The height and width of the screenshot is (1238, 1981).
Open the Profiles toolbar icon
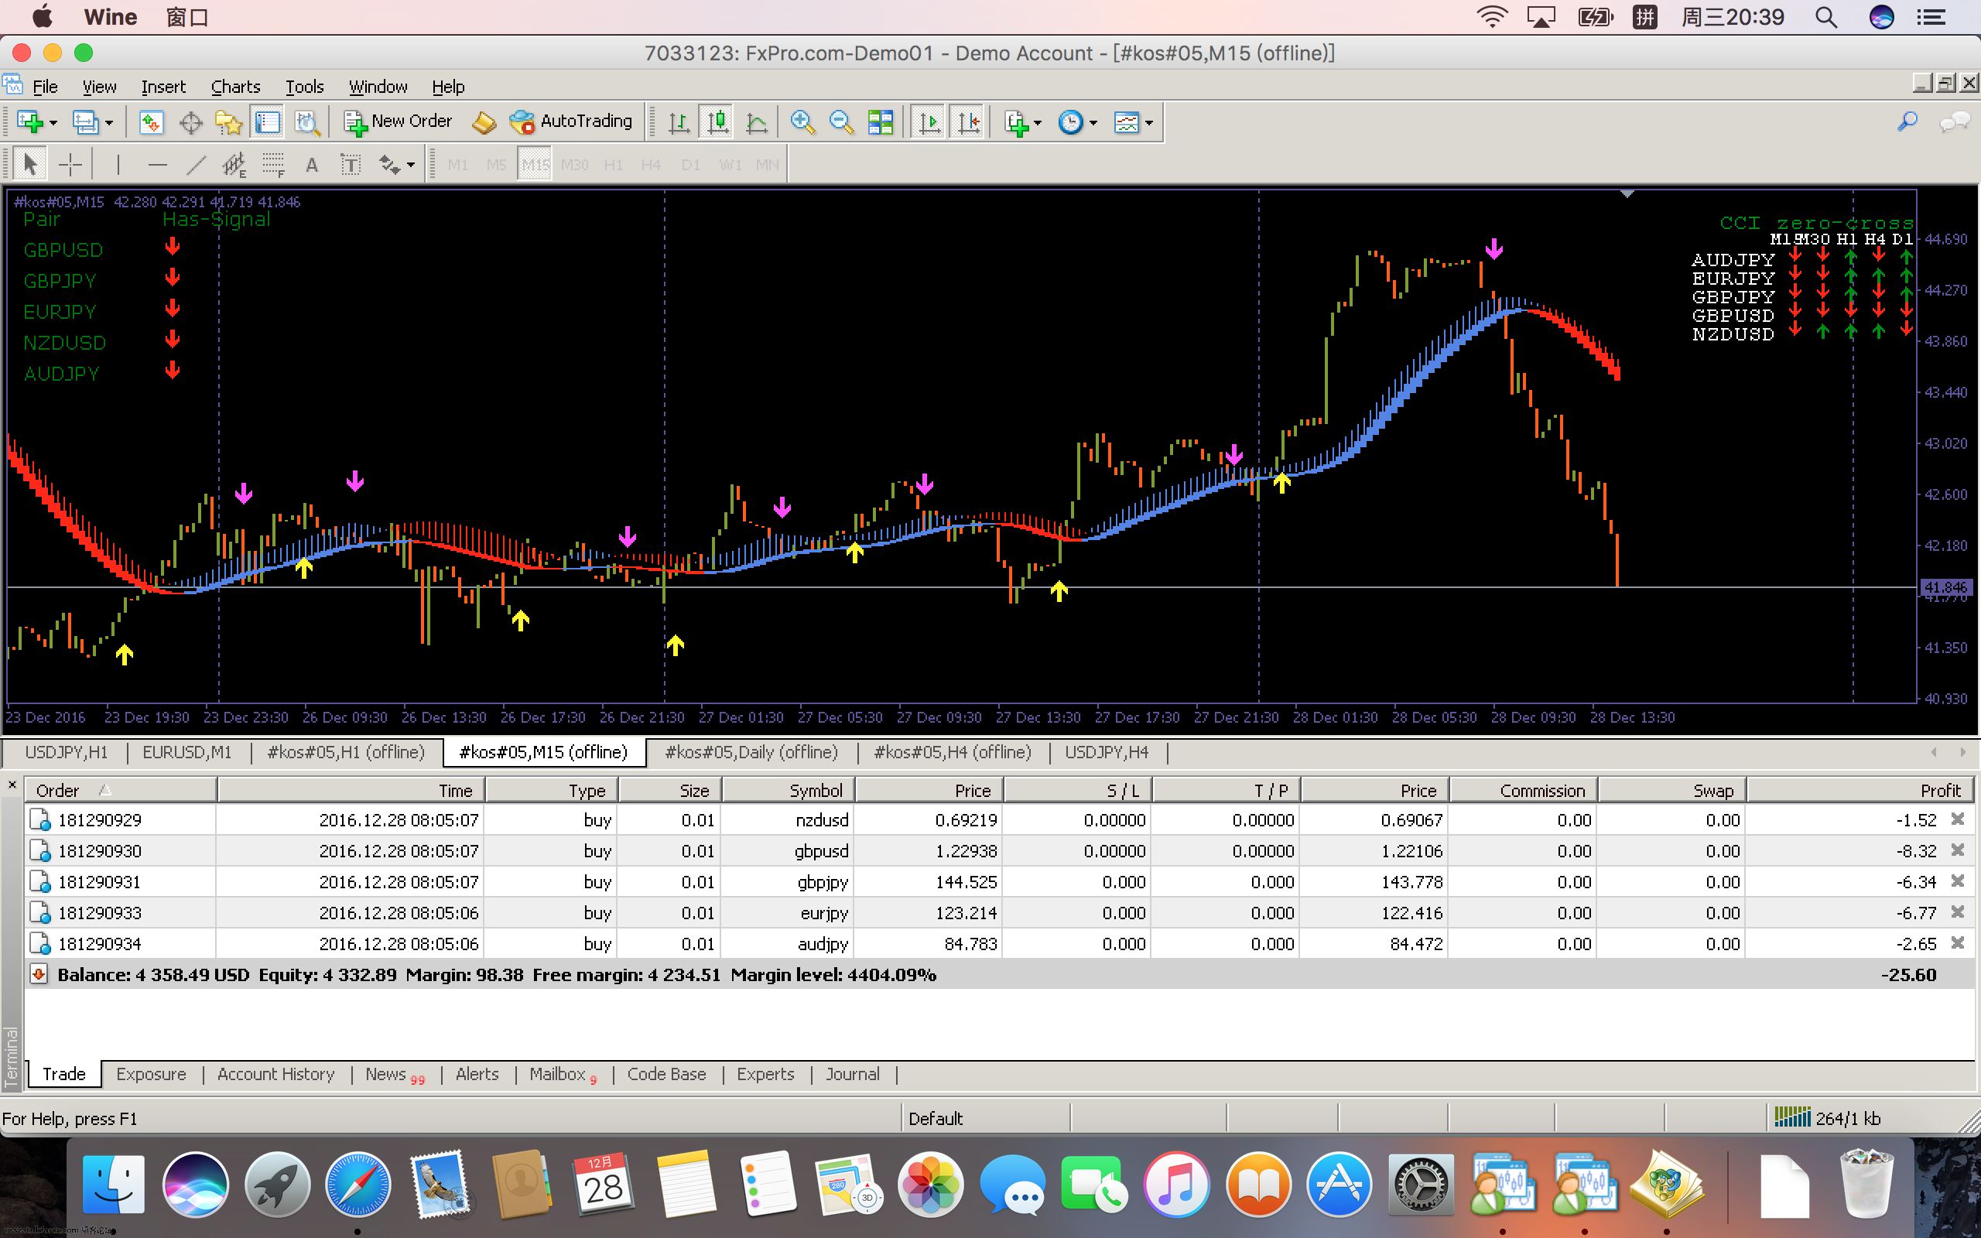click(x=84, y=122)
